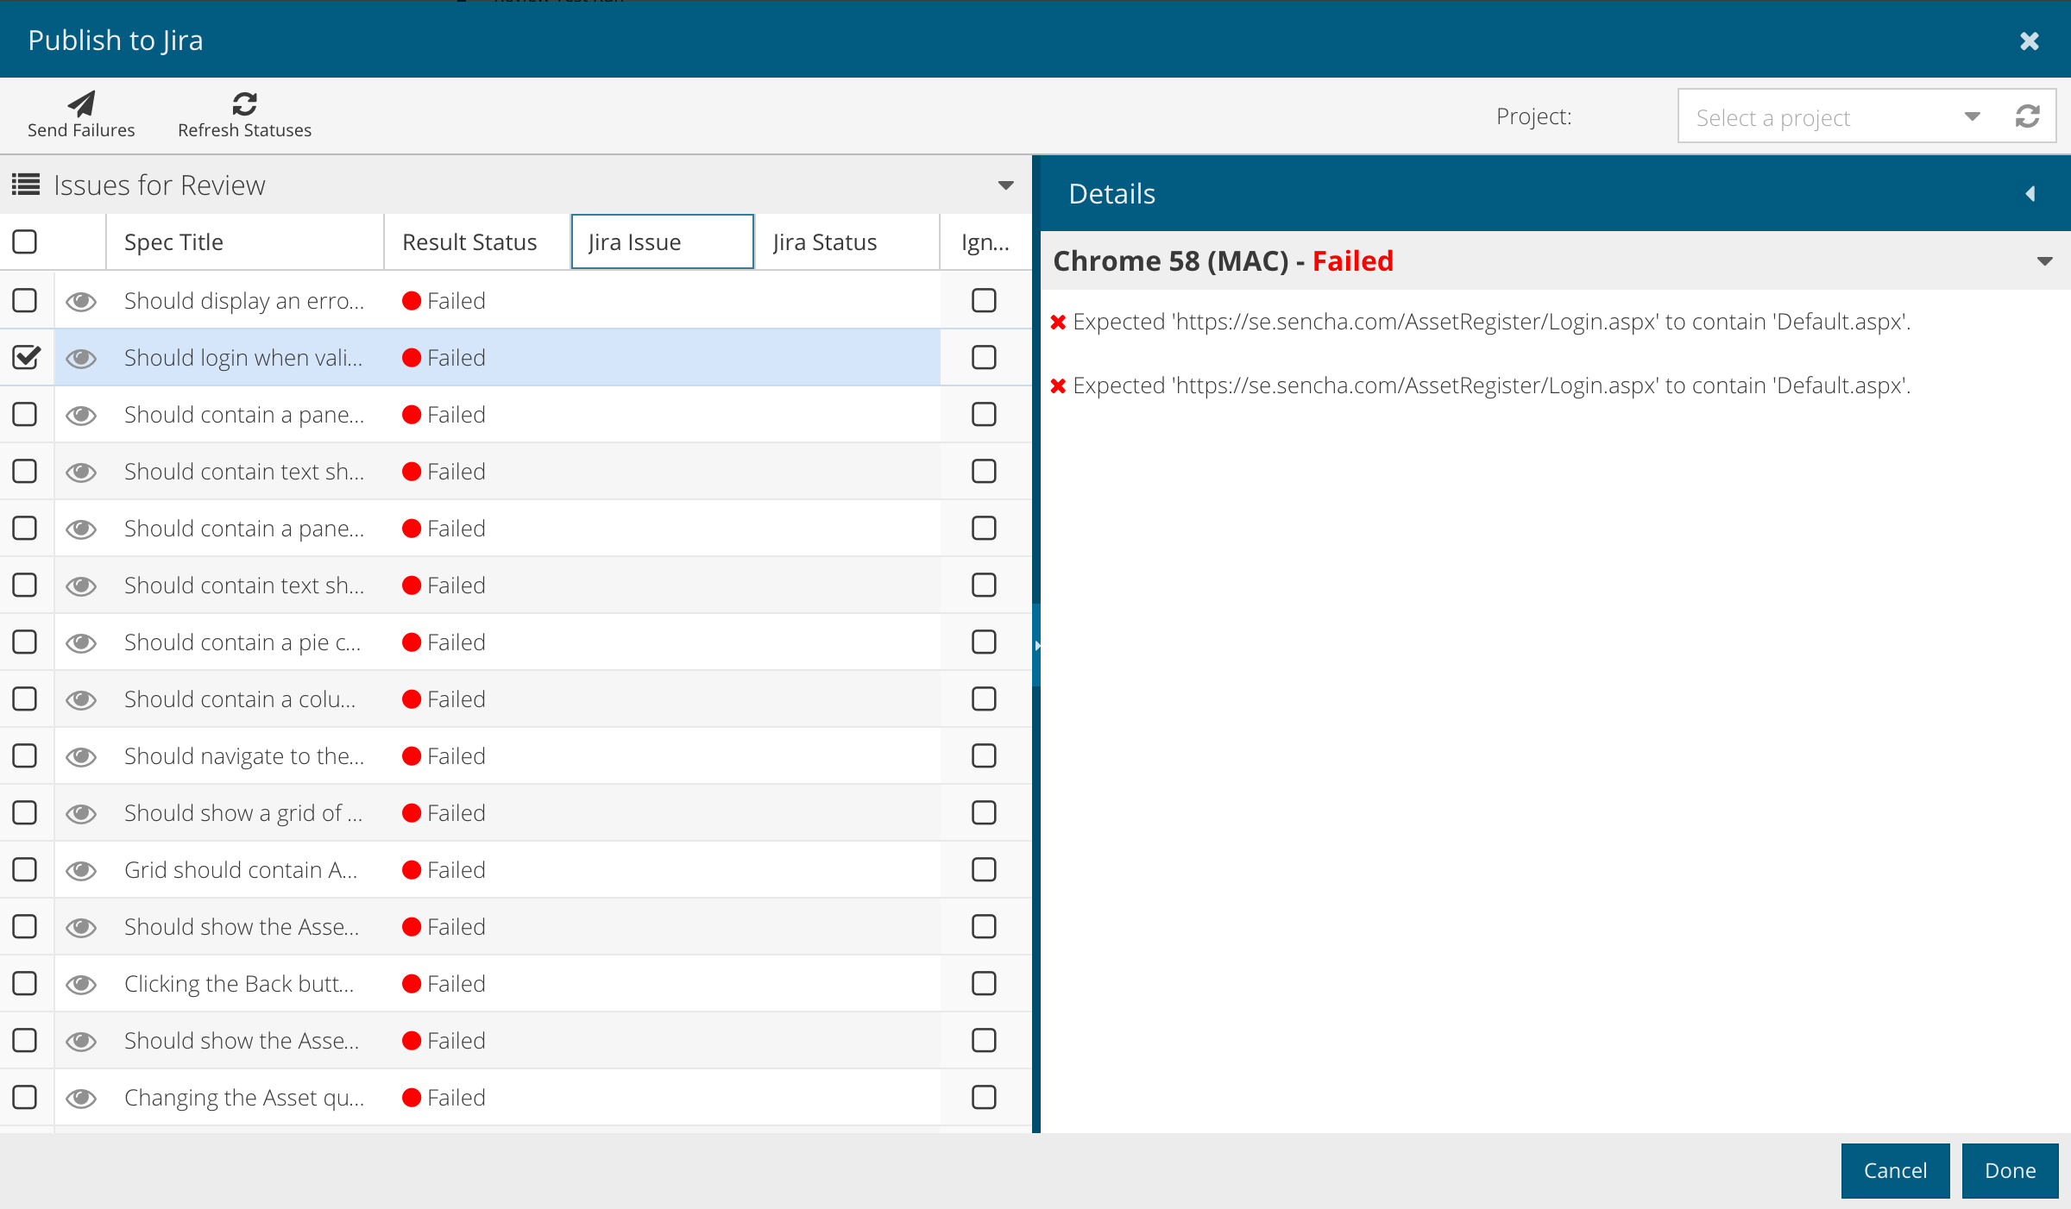Click the Select a project input field
Viewport: 2071px width, 1209px height.
point(1812,116)
